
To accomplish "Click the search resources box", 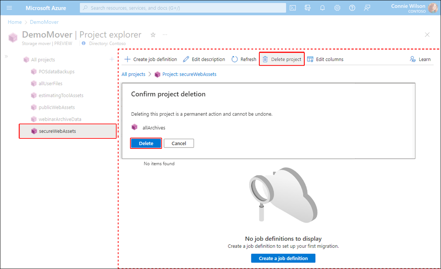I will [183, 8].
